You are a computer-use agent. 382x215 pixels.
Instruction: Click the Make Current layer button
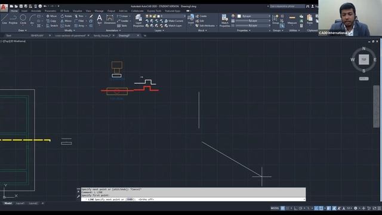click(174, 21)
